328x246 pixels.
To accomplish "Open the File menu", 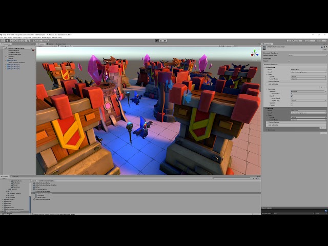I will [2, 37].
